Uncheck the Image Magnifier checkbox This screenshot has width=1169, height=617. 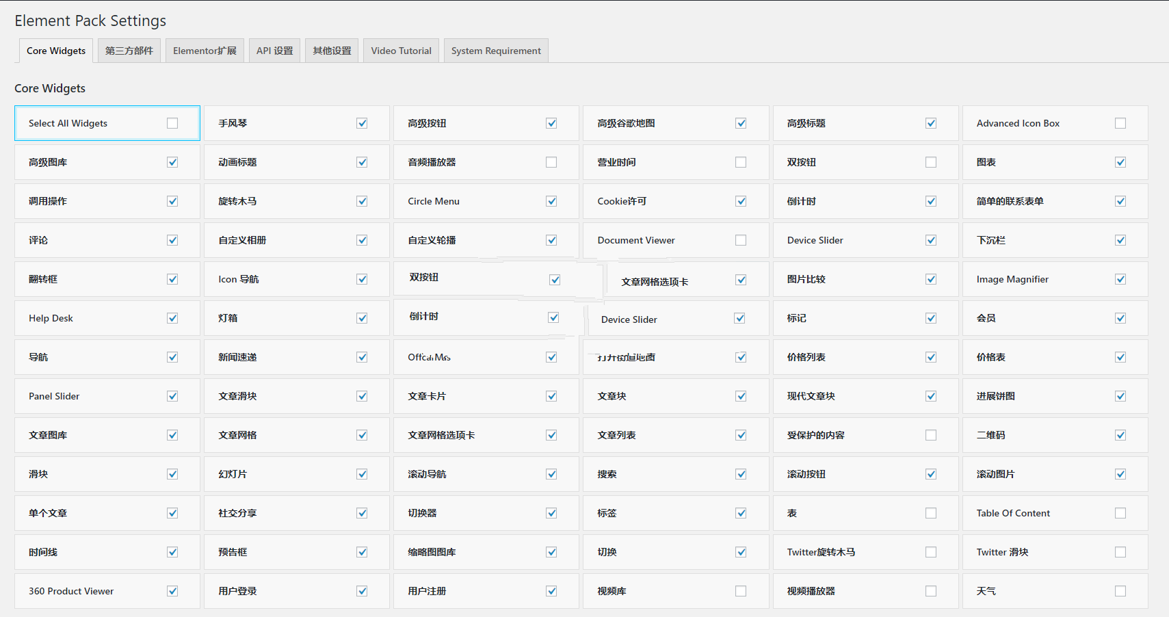1120,279
